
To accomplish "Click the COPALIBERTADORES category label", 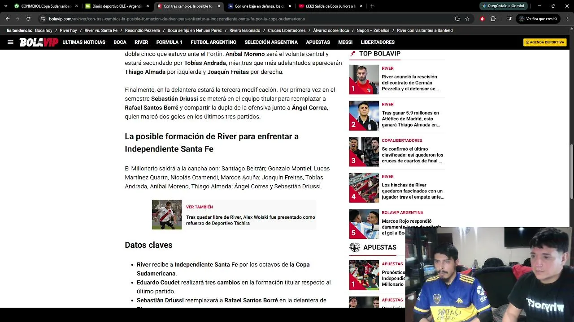I will (402, 140).
